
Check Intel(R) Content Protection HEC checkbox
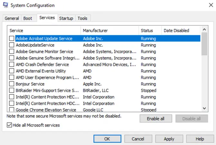12,97
